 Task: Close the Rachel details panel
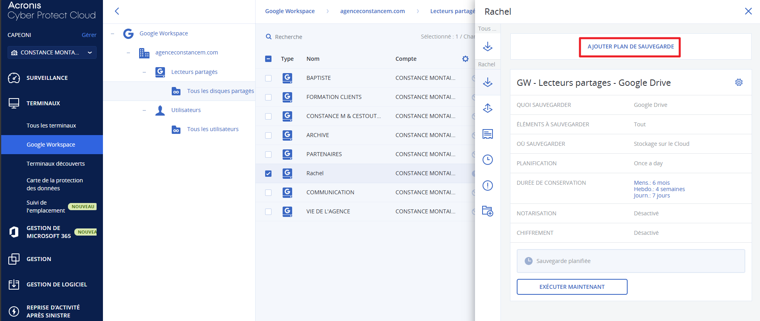pos(748,11)
